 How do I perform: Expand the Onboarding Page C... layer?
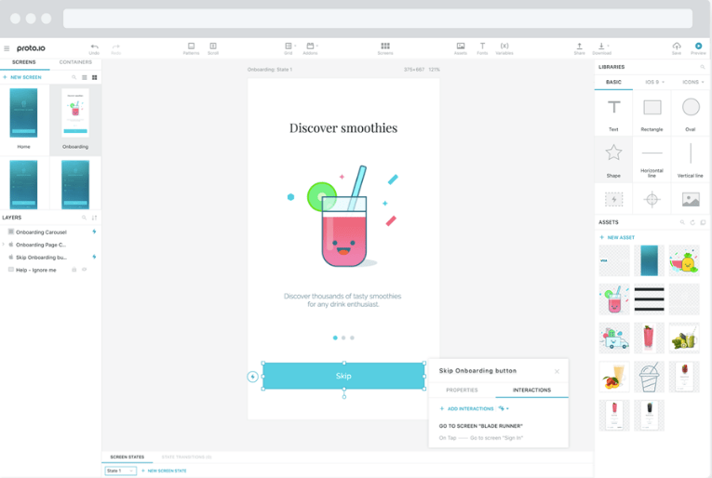tap(4, 245)
